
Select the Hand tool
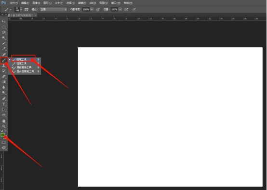(4, 121)
